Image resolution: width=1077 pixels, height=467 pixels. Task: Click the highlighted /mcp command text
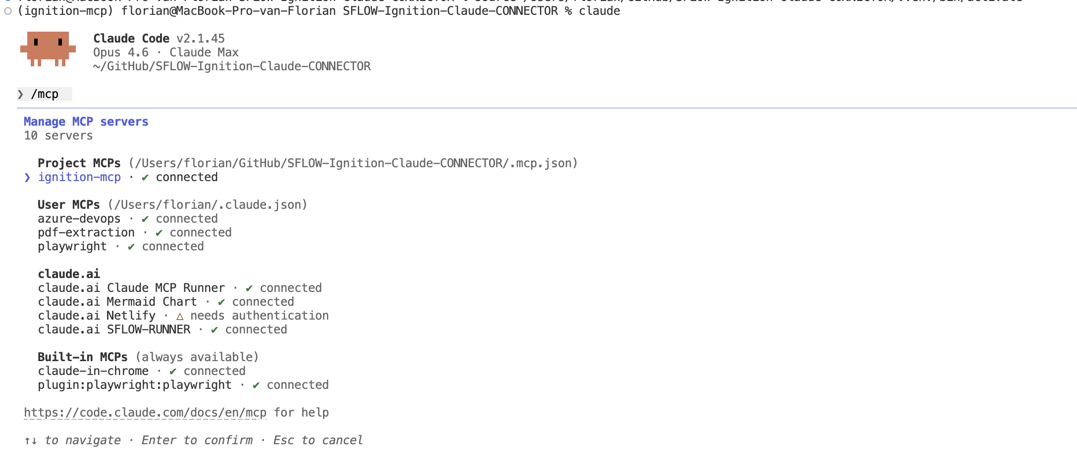tap(45, 93)
